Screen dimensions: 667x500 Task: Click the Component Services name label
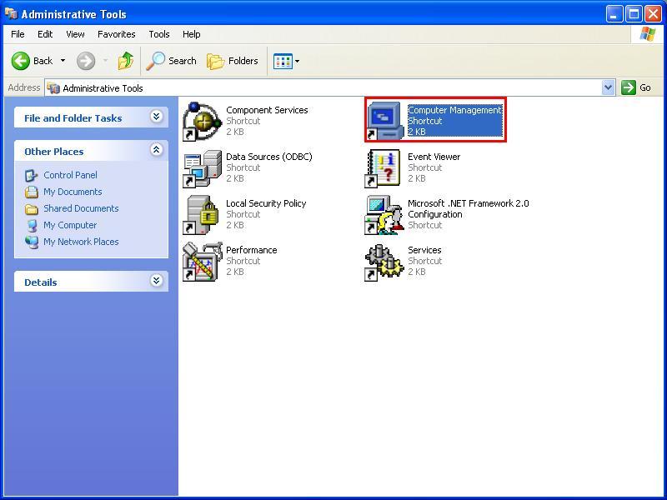click(267, 110)
